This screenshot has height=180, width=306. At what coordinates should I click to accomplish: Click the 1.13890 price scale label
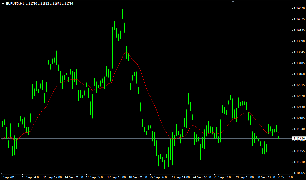[299, 41]
